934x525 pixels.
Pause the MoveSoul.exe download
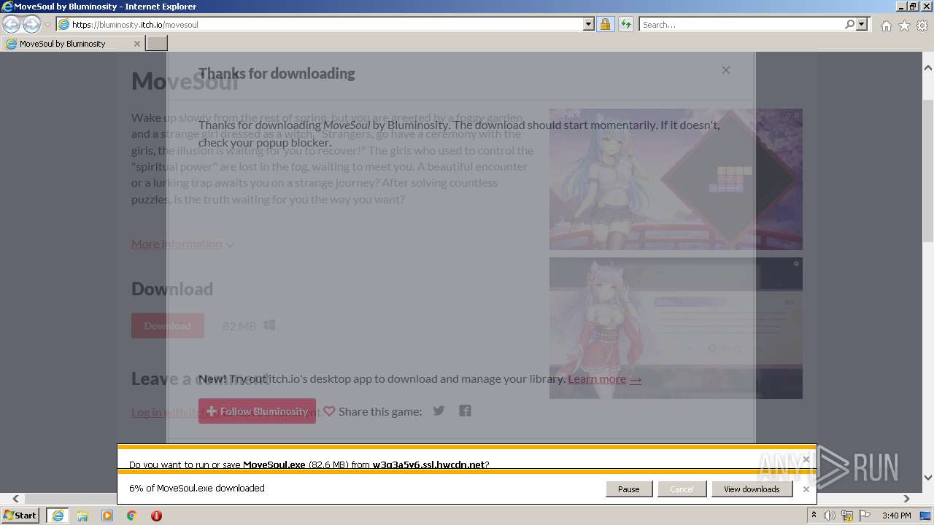tap(629, 489)
